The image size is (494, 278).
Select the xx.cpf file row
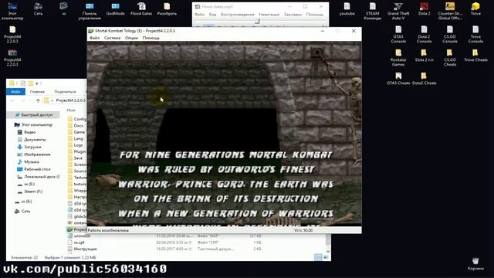[x=165, y=242]
